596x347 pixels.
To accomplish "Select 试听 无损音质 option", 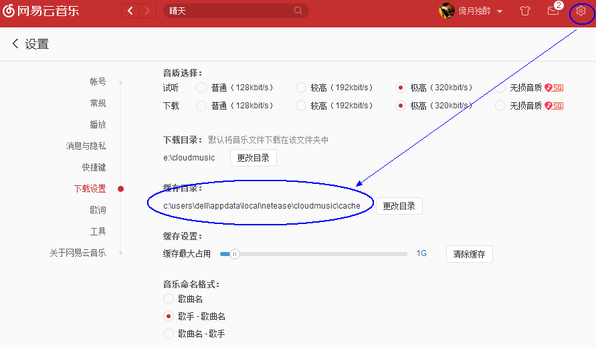I will (x=500, y=88).
